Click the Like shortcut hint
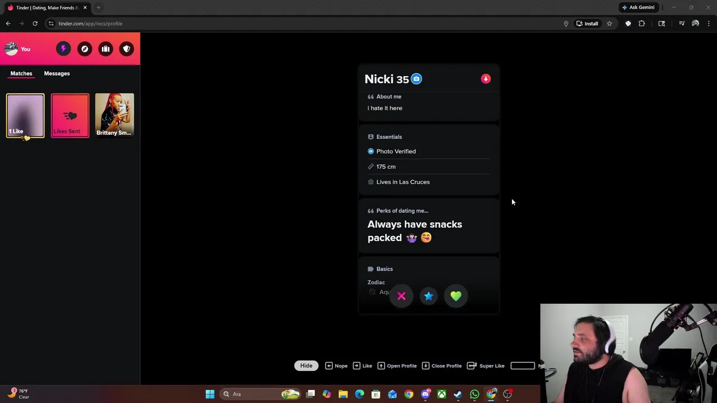Viewport: 717px width, 403px height. [362, 365]
